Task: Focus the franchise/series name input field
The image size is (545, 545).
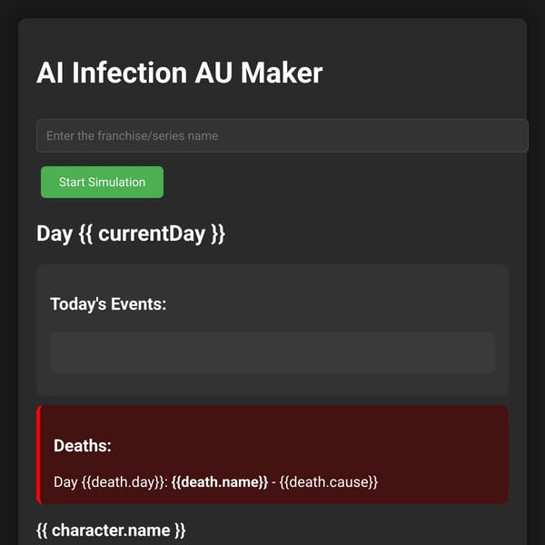Action: tap(282, 135)
